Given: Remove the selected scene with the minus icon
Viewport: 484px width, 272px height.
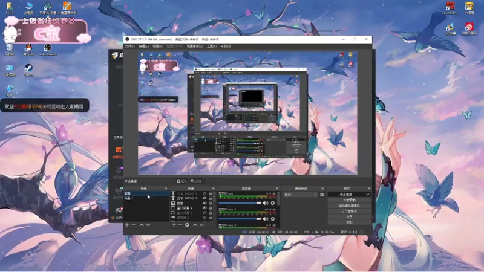Looking at the screenshot, I should [134, 225].
